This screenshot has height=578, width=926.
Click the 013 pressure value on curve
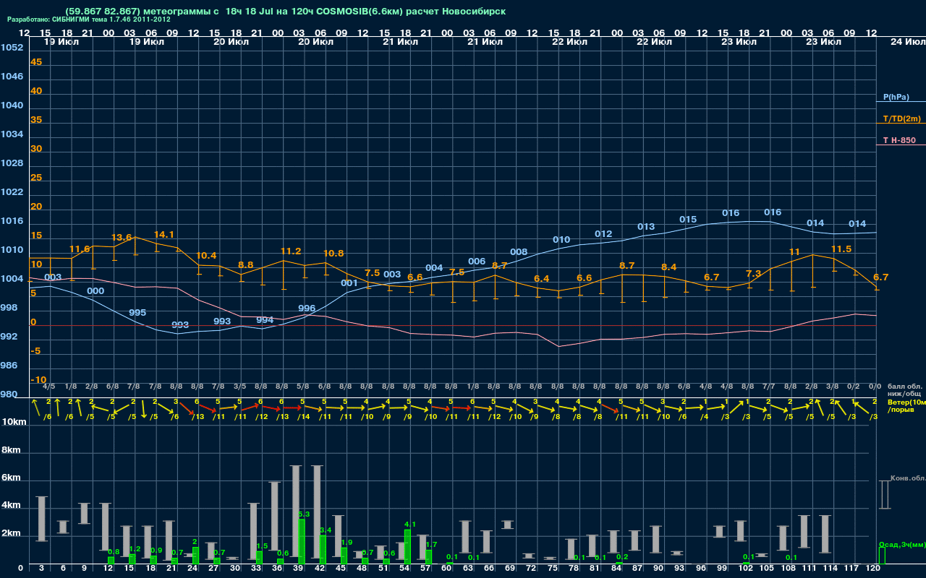tap(646, 227)
